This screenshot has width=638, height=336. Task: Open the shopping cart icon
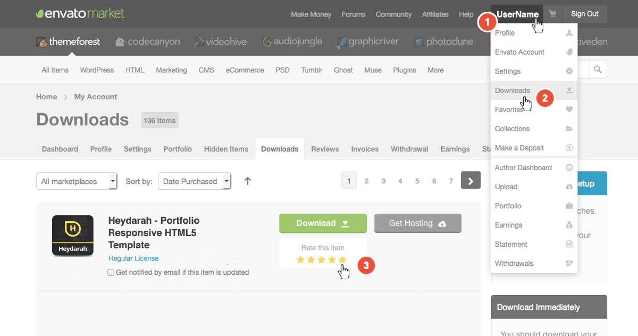(x=553, y=14)
